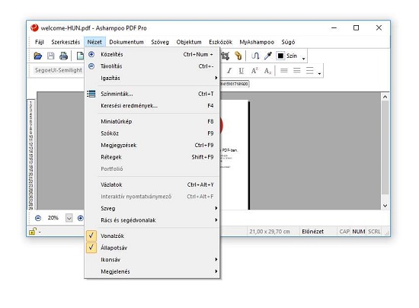This screenshot has height=308, width=419.
Task: Select the curve path tool icon
Action: [x=255, y=56]
